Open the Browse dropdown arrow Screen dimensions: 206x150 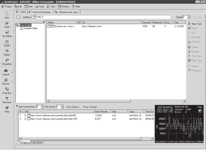12,82
